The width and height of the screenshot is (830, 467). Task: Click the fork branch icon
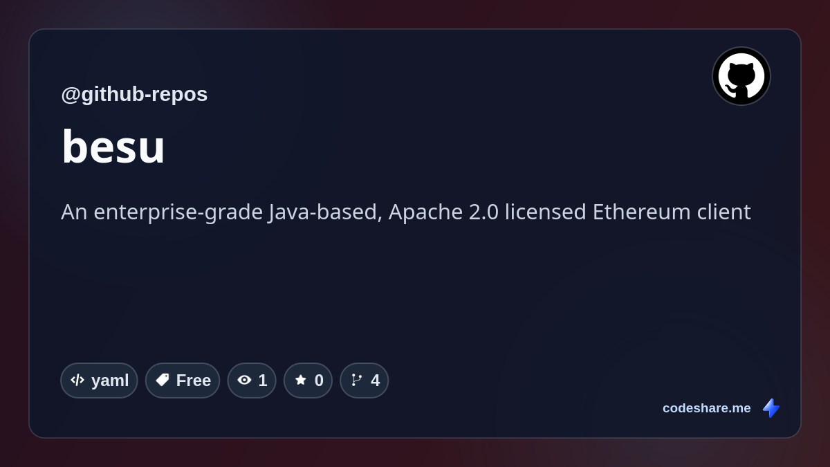357,380
